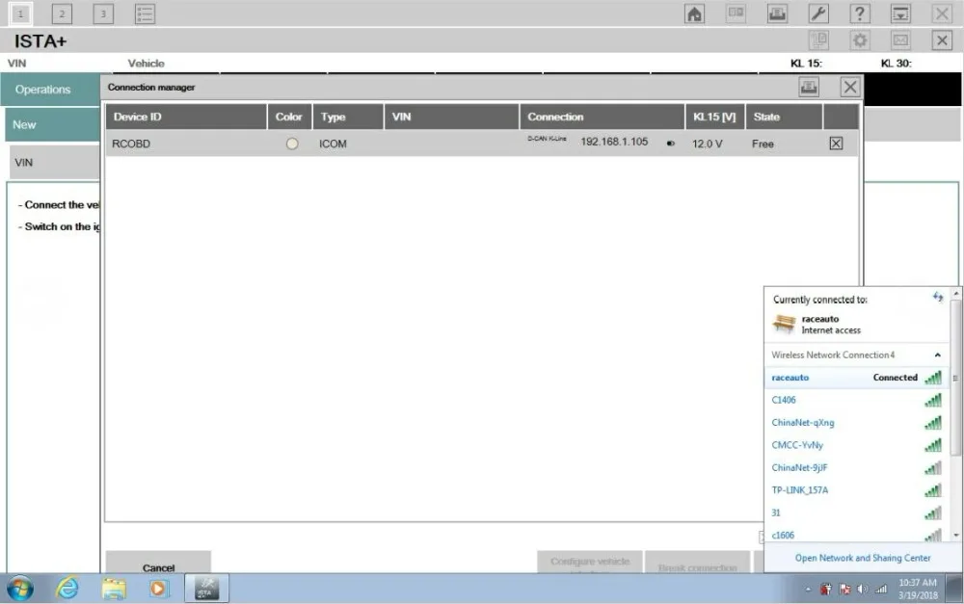Select the connected raceauto network
Viewport: 964px width, 604px height.
(x=856, y=378)
